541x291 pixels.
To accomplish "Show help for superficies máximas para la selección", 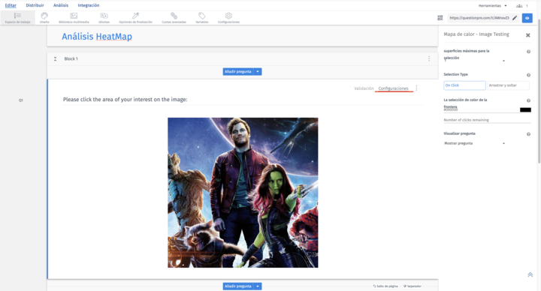I will coord(528,52).
